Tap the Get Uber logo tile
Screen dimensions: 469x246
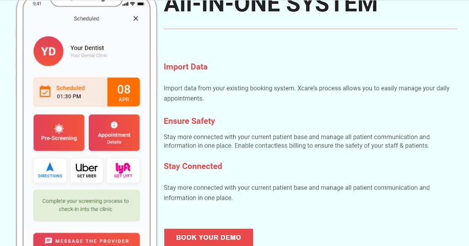(x=87, y=170)
